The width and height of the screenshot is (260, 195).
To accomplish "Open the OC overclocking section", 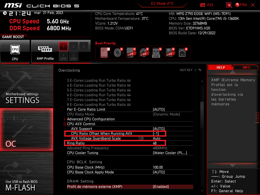I will [26, 129].
